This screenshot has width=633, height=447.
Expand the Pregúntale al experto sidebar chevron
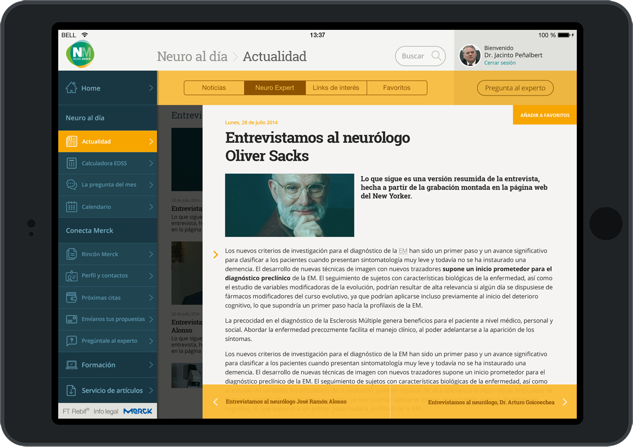click(151, 341)
